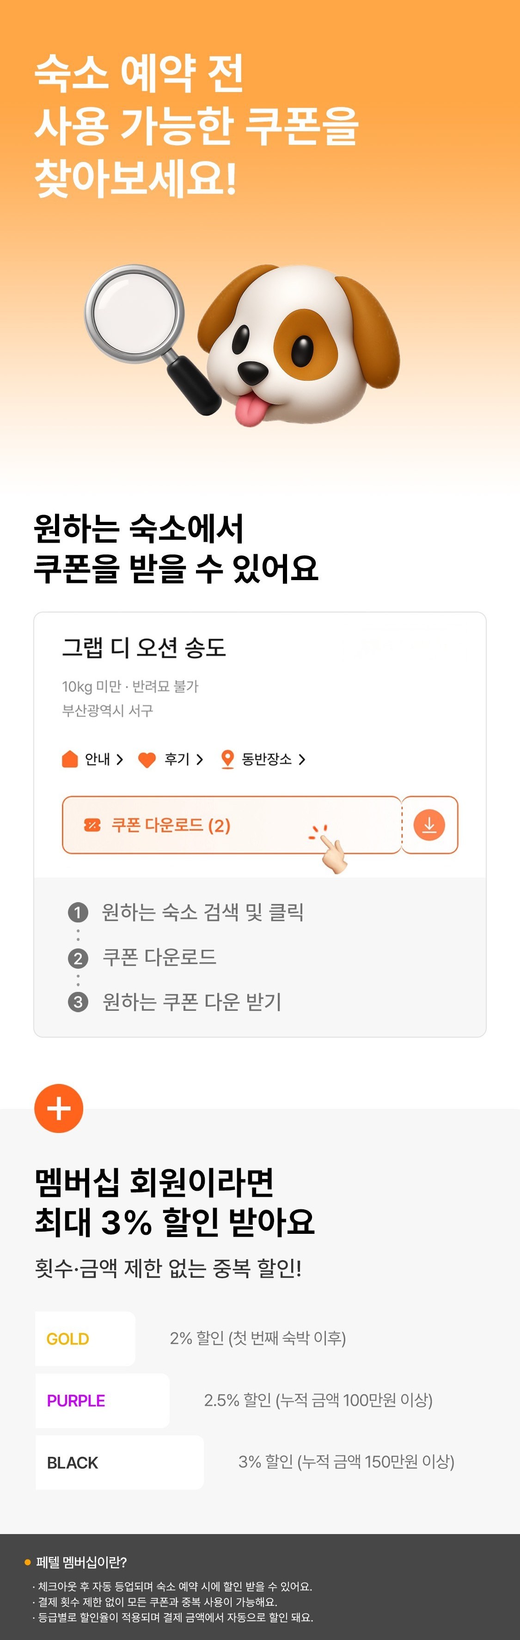Click the 쿠폰 다운로드 (2) button

click(x=232, y=825)
